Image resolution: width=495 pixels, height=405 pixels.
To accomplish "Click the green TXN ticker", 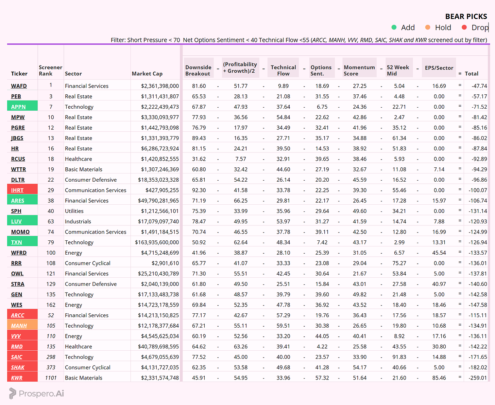I will click(x=16, y=242).
